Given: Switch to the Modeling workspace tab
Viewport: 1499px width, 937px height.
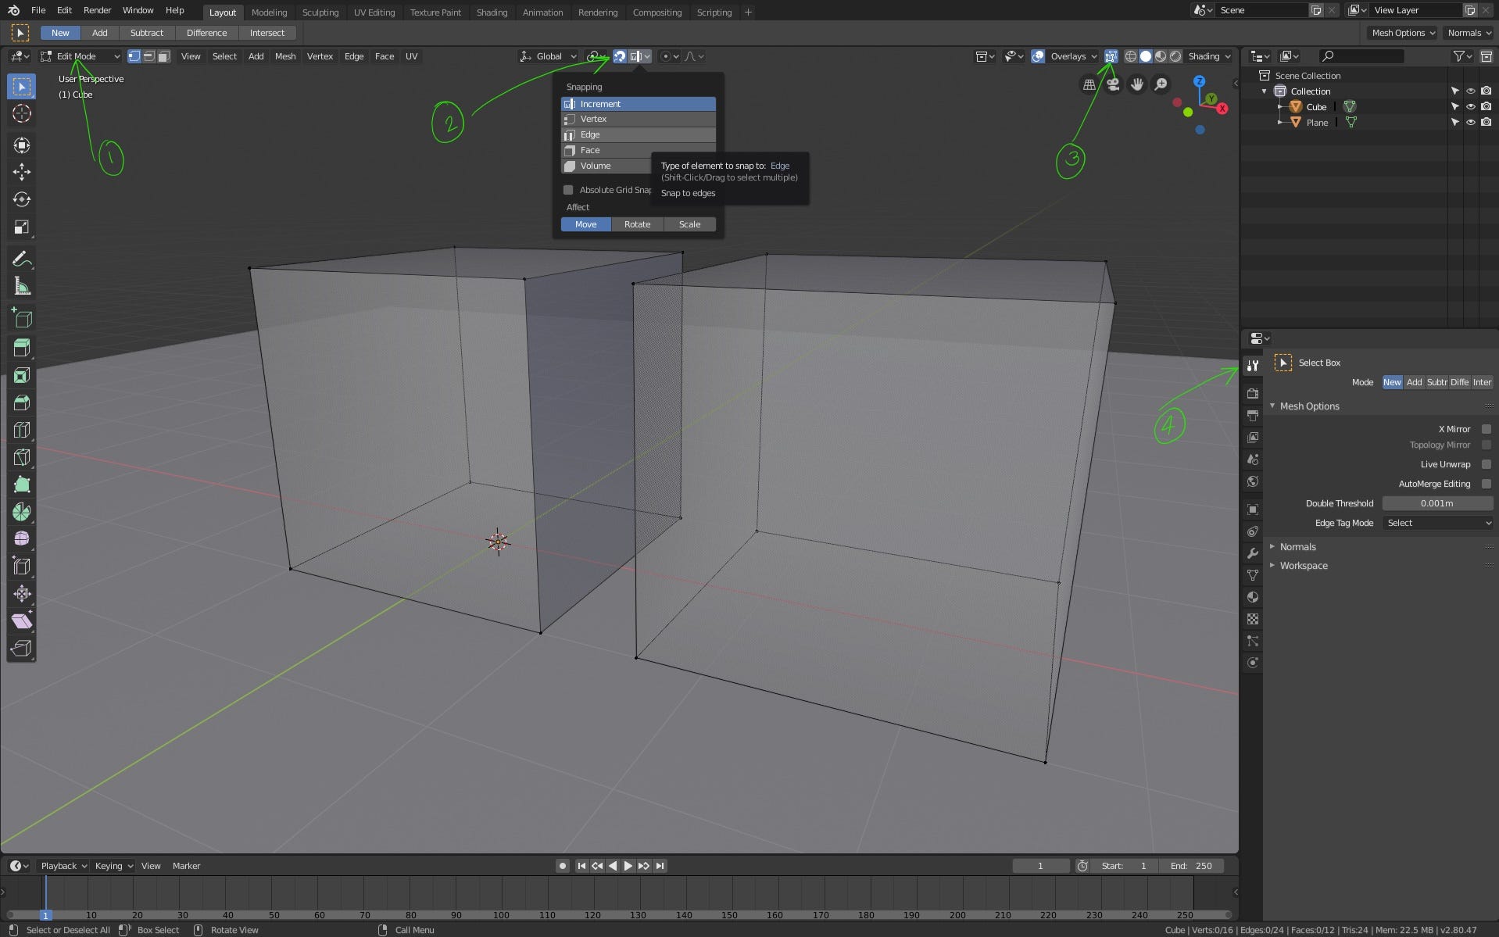Looking at the screenshot, I should [x=269, y=12].
